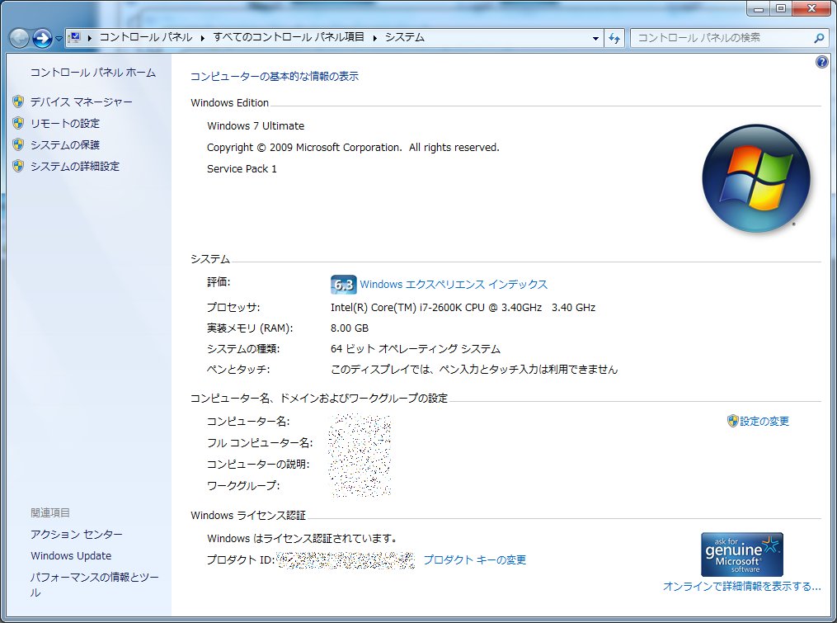Click shield icon beside システムの保護
837x623 pixels.
18,144
